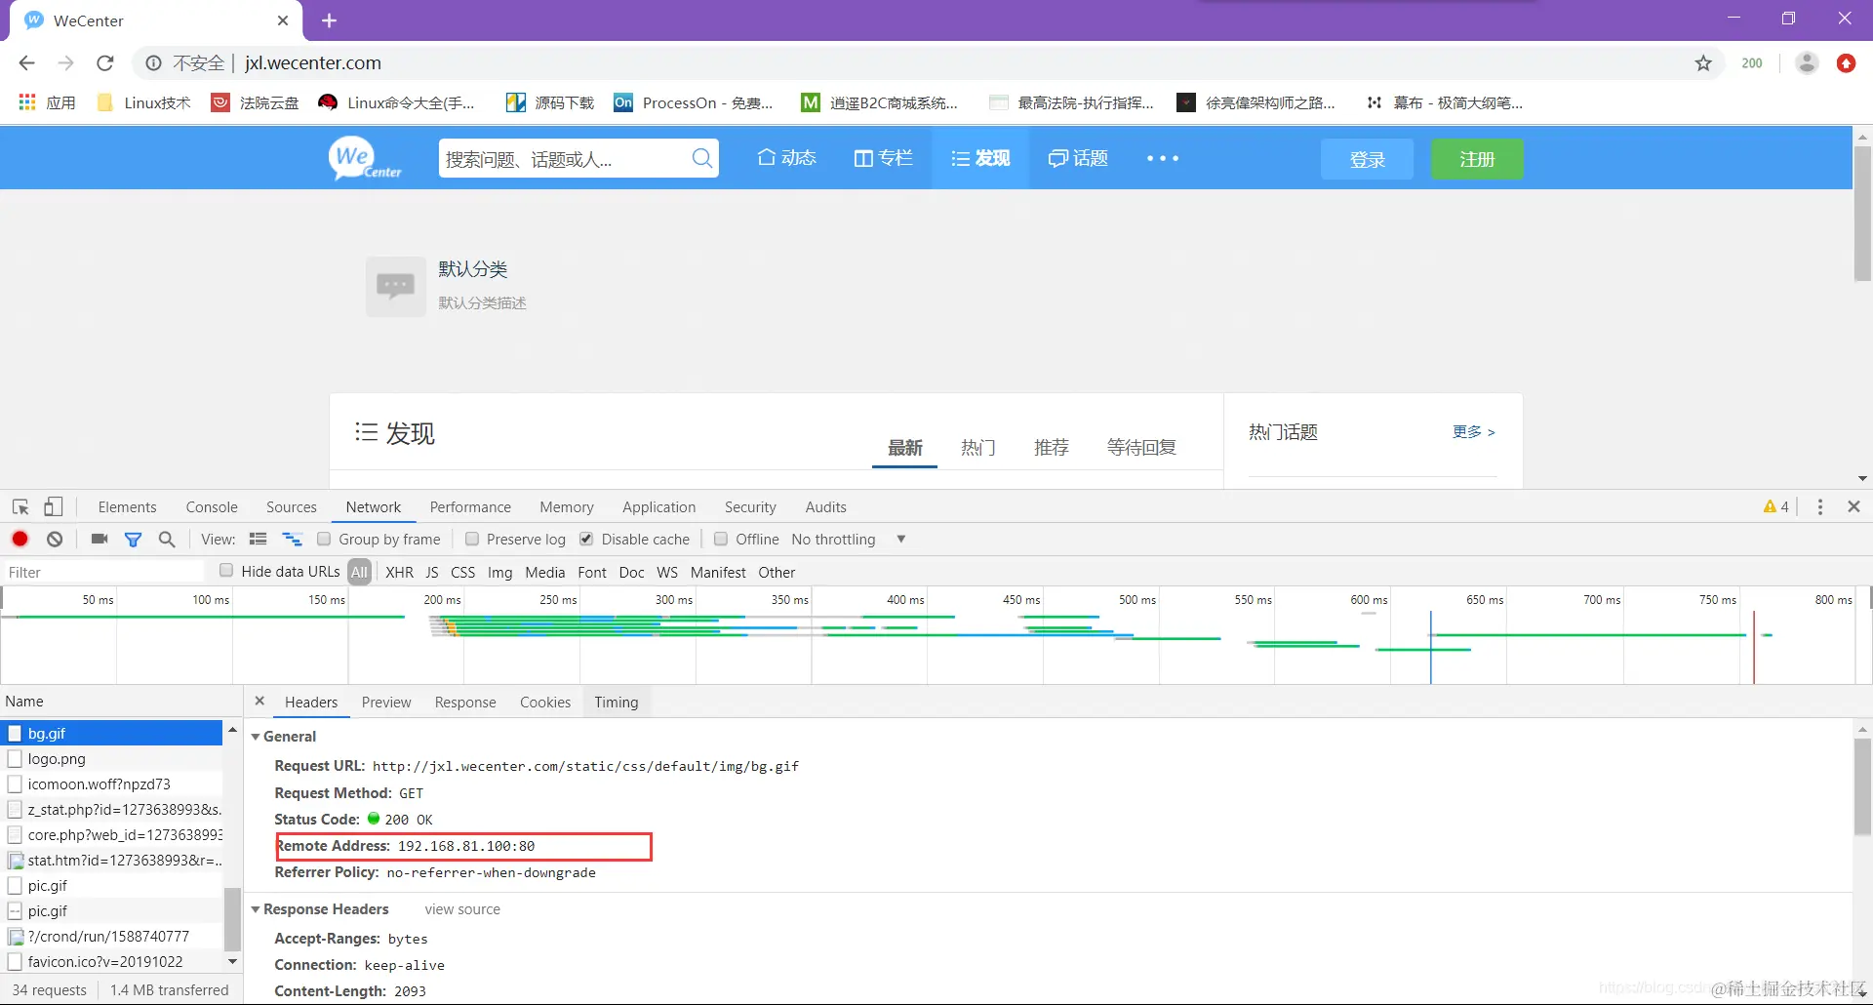This screenshot has width=1873, height=1005.
Task: Open network search with magnifier icon
Action: (167, 539)
